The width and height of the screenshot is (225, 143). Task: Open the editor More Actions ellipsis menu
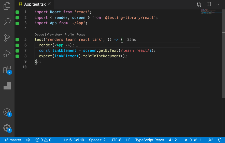pos(218,4)
